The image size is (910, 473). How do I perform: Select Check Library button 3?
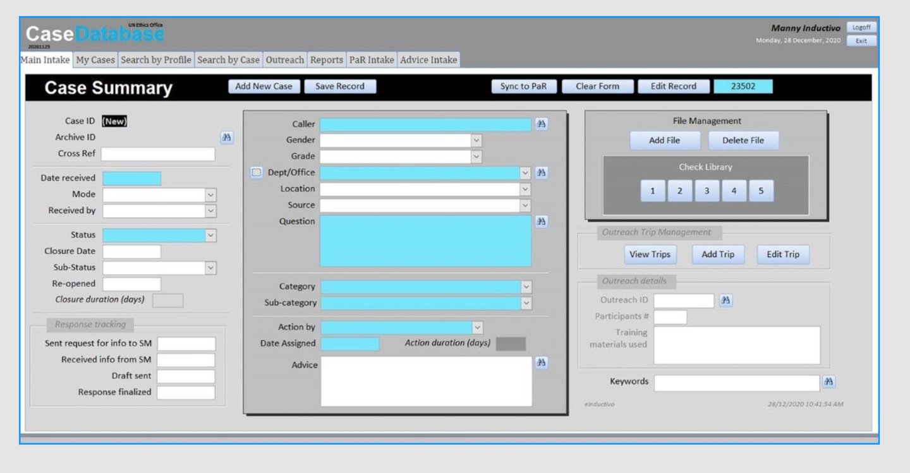click(x=707, y=191)
